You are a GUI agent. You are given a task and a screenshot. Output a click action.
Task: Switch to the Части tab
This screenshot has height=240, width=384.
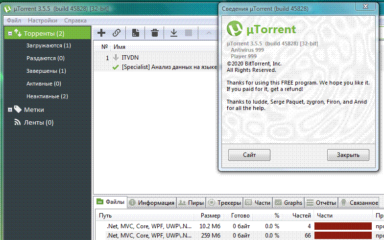click(258, 202)
